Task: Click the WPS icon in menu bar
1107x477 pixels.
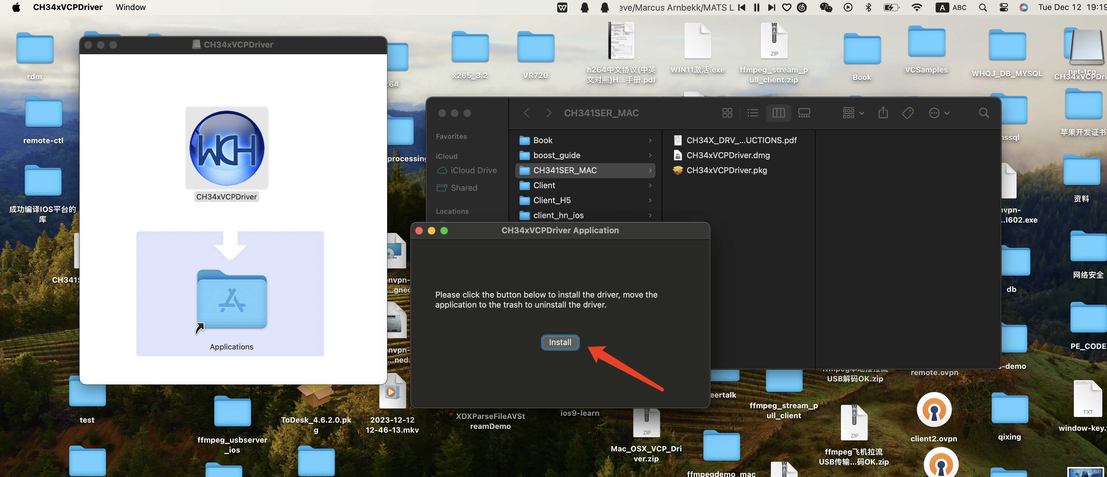Action: [x=562, y=7]
